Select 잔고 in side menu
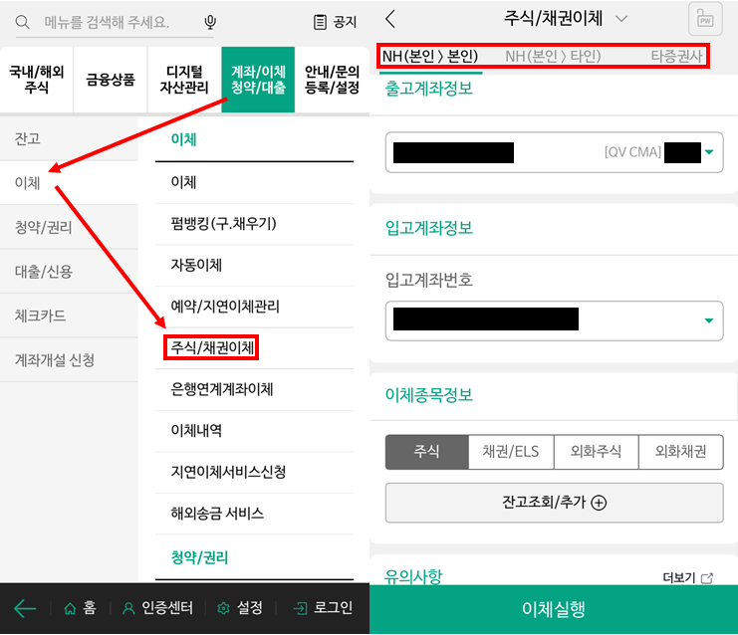This screenshot has width=738, height=635. (69, 138)
